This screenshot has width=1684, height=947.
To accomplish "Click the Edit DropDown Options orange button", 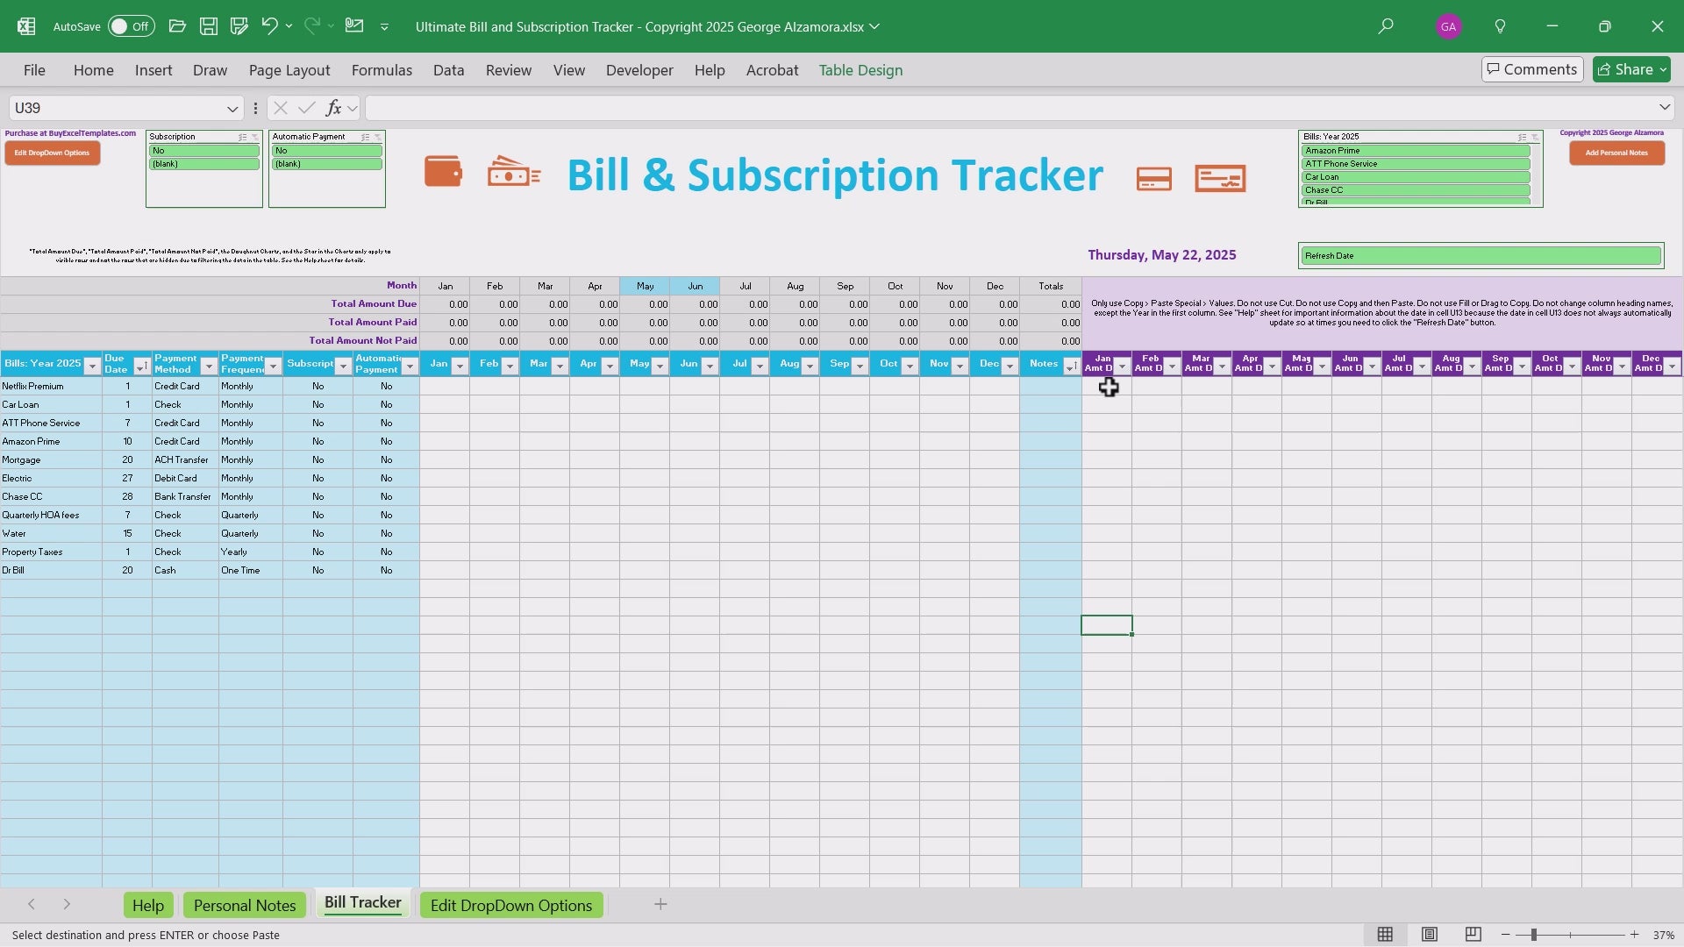I will coord(52,153).
